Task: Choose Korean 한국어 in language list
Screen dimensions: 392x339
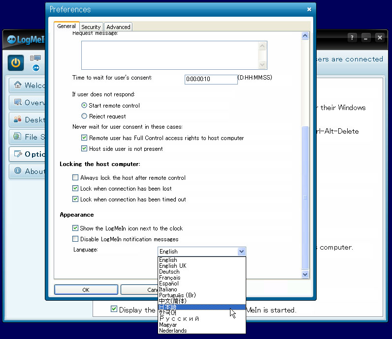Action: [x=202, y=313]
